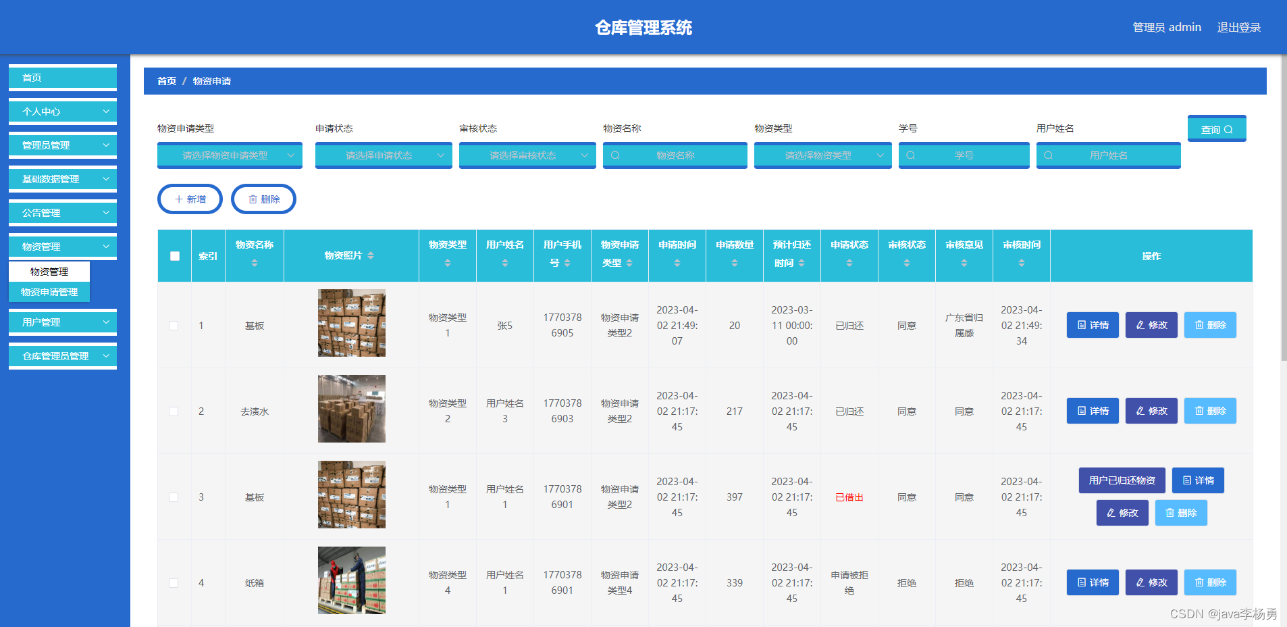Sort table by 物资照片 column arrows
Viewport: 1287px width, 627px height.
coord(371,255)
